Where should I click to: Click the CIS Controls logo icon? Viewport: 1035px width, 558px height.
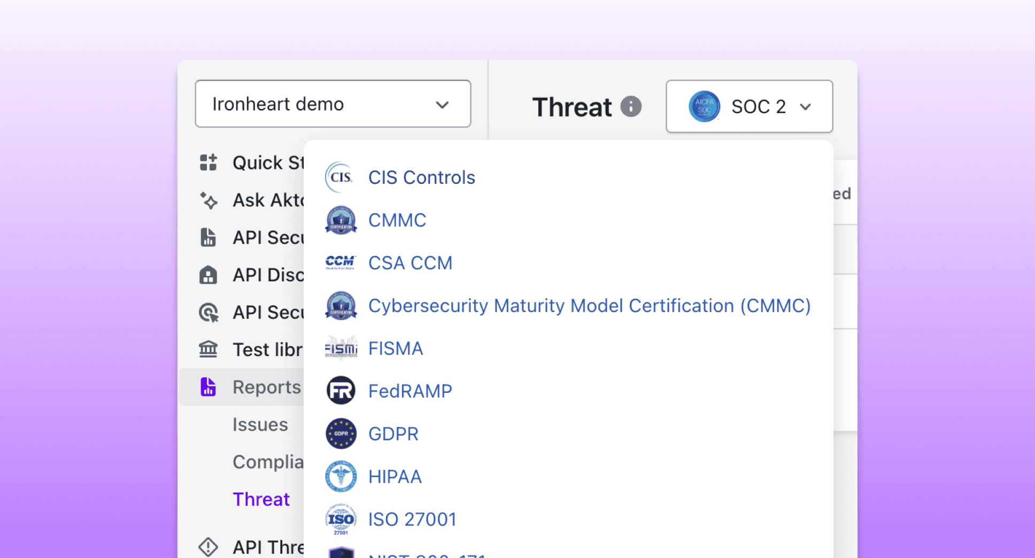click(x=341, y=177)
